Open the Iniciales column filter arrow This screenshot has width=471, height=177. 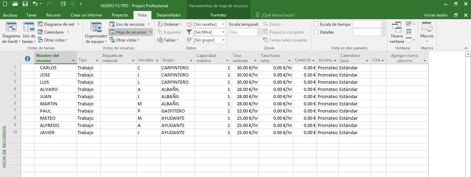157,61
